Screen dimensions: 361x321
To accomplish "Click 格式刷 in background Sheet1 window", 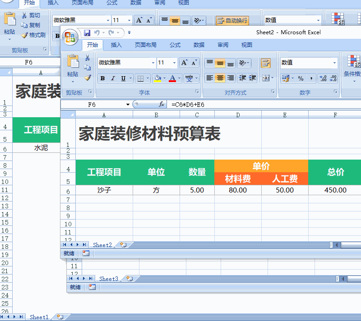I will coord(33,35).
